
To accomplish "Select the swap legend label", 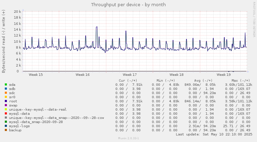I will (13, 105).
